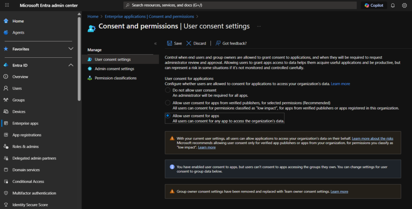Click the Admin consent settings gear icon

[x=90, y=69]
